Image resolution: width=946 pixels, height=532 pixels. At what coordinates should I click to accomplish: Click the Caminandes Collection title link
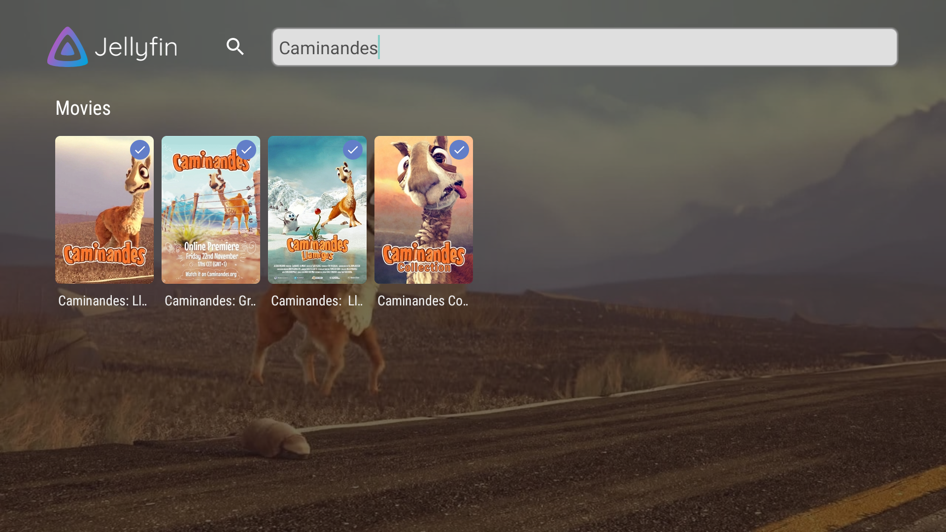(x=424, y=301)
